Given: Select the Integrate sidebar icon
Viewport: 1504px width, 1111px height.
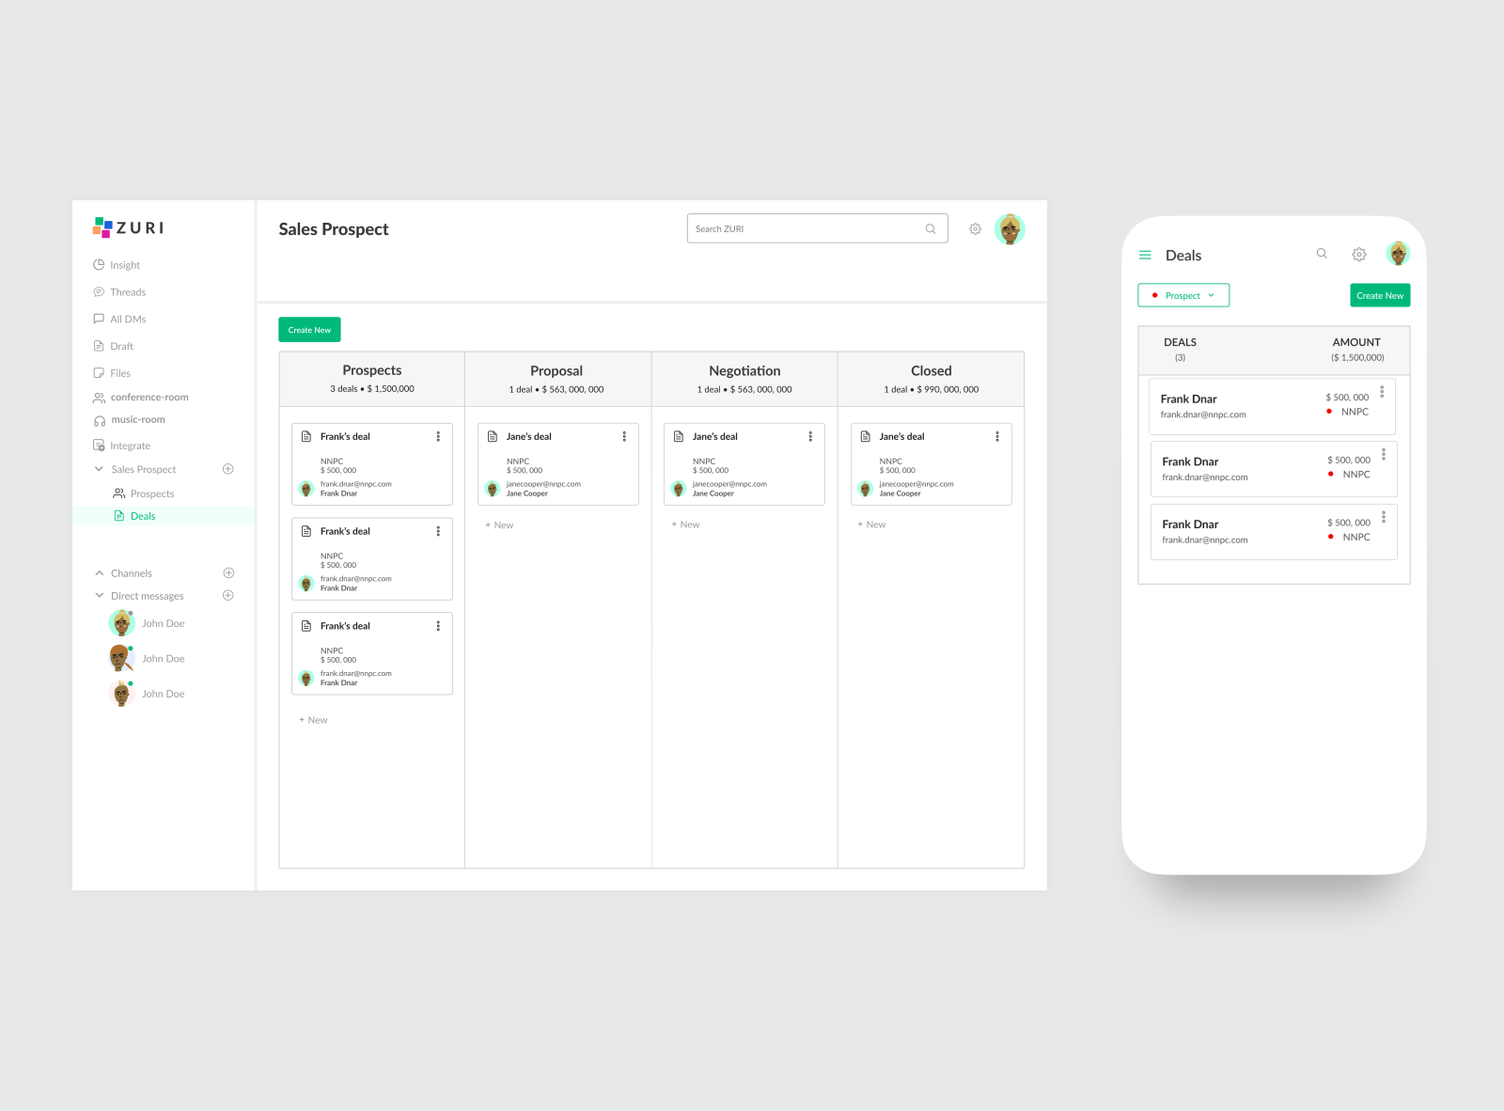Looking at the screenshot, I should click(x=100, y=445).
